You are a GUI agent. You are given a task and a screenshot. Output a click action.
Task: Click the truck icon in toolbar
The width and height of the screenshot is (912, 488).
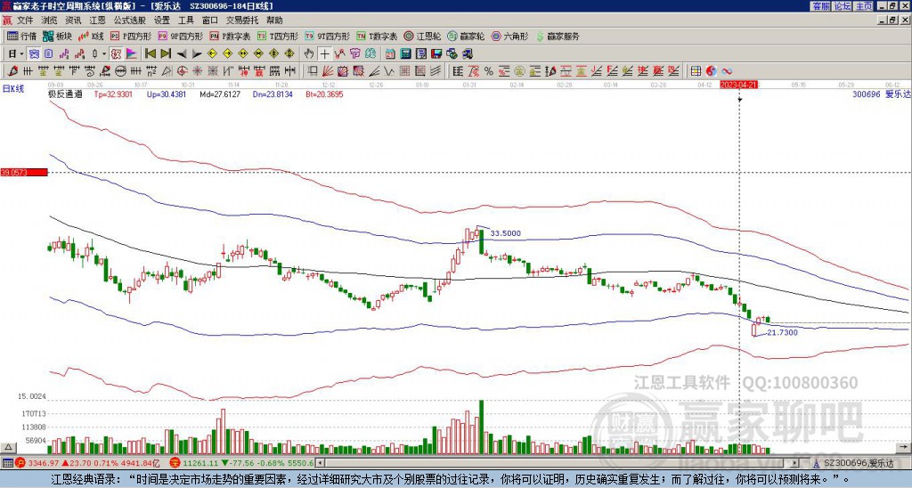[x=467, y=54]
